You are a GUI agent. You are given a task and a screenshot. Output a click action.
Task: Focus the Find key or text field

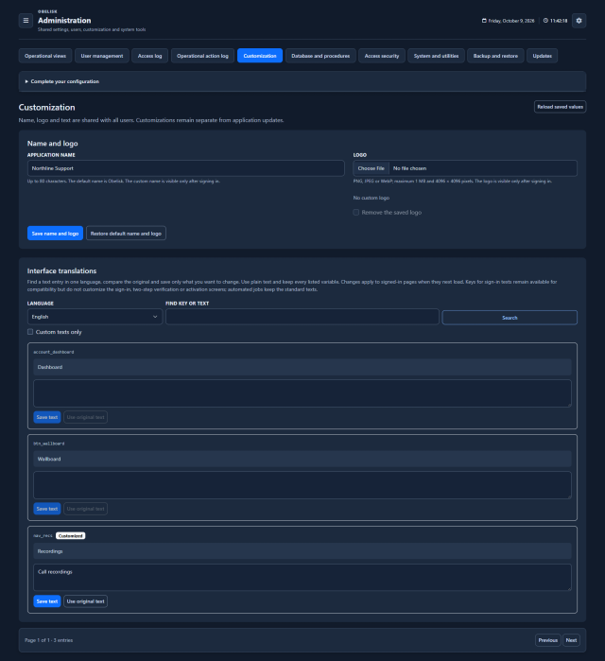[302, 317]
